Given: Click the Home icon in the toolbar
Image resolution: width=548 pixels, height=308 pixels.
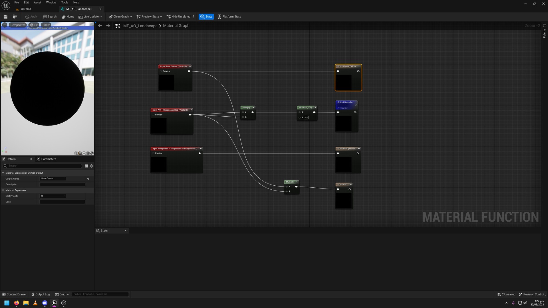Looking at the screenshot, I should [x=68, y=17].
